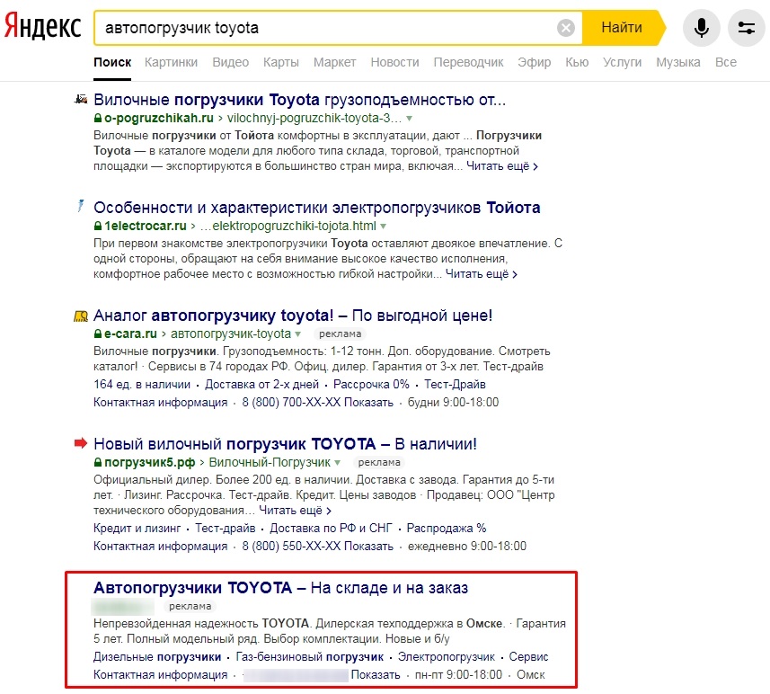
Task: Expand the dropdown arrow after Вилочный-Погрузчик
Action: [x=337, y=462]
